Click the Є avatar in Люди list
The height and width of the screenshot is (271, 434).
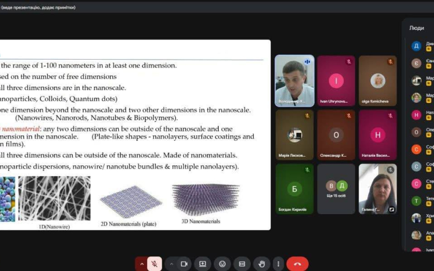click(416, 63)
